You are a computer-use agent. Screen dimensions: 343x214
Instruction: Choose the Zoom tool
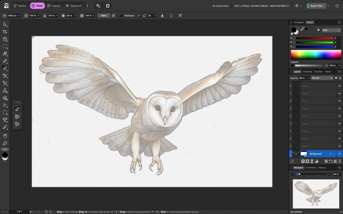pyautogui.click(x=5, y=143)
